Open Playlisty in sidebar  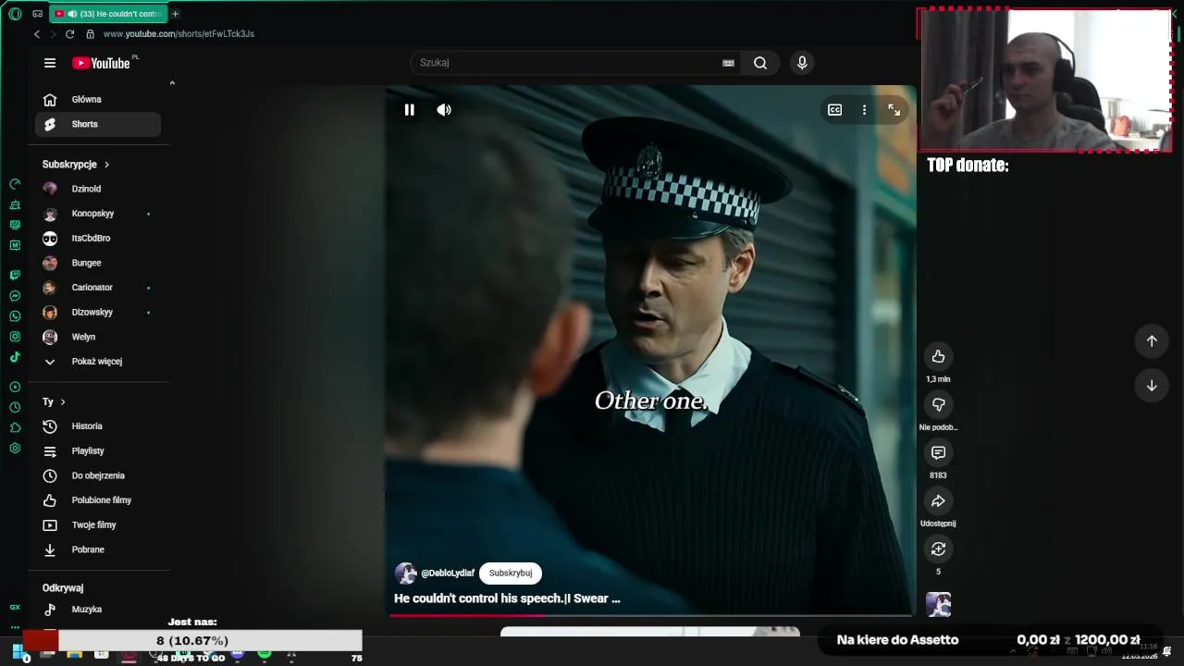coord(98,450)
